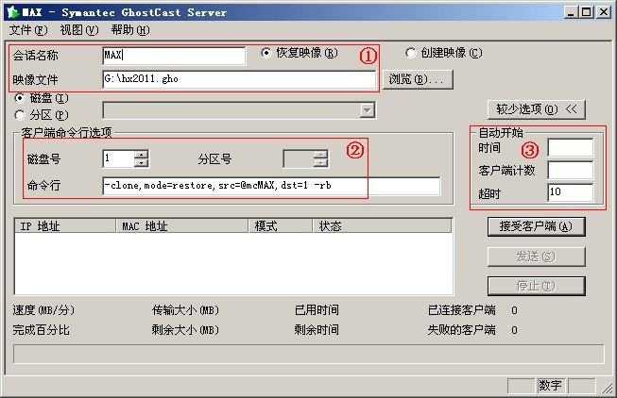Increase 磁盘号 with the up arrow

(141, 154)
